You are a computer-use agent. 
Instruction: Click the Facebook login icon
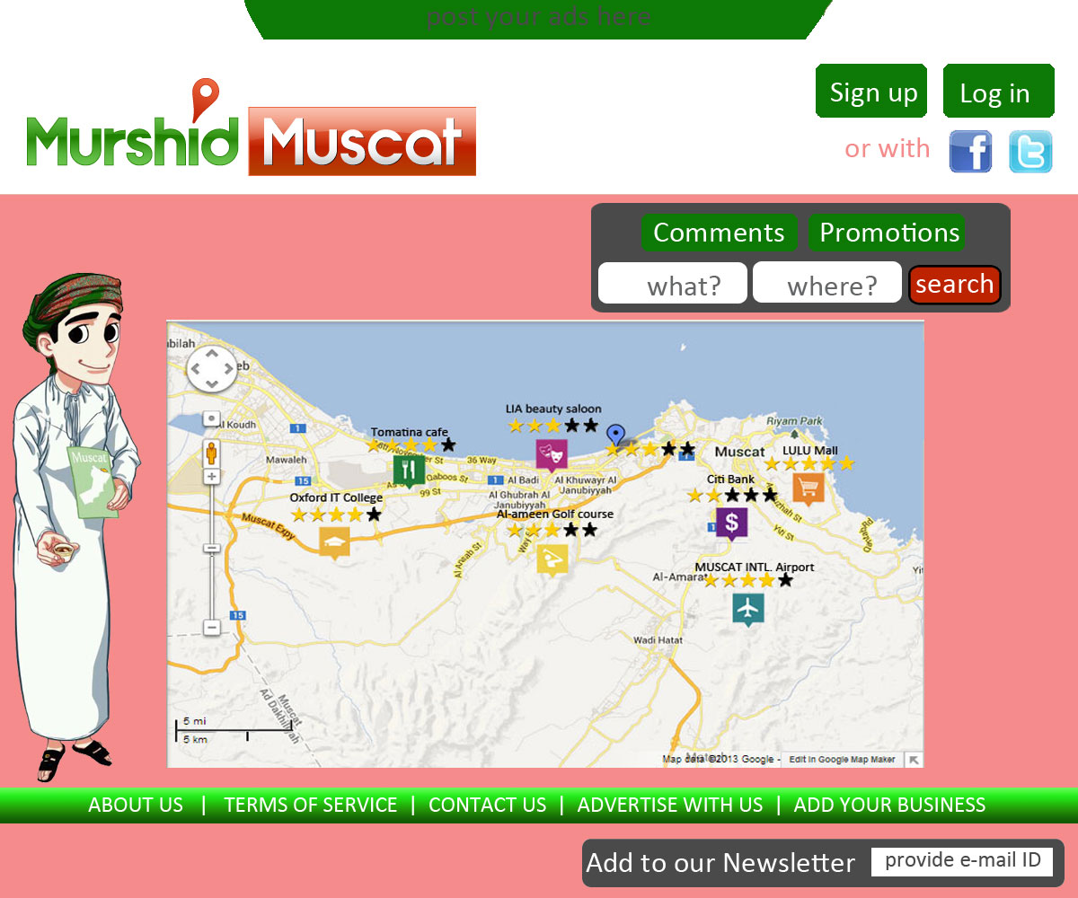click(970, 151)
